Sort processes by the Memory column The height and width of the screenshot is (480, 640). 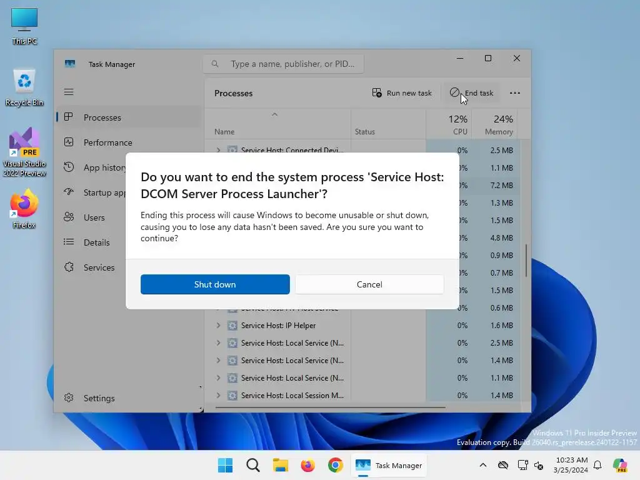495,124
